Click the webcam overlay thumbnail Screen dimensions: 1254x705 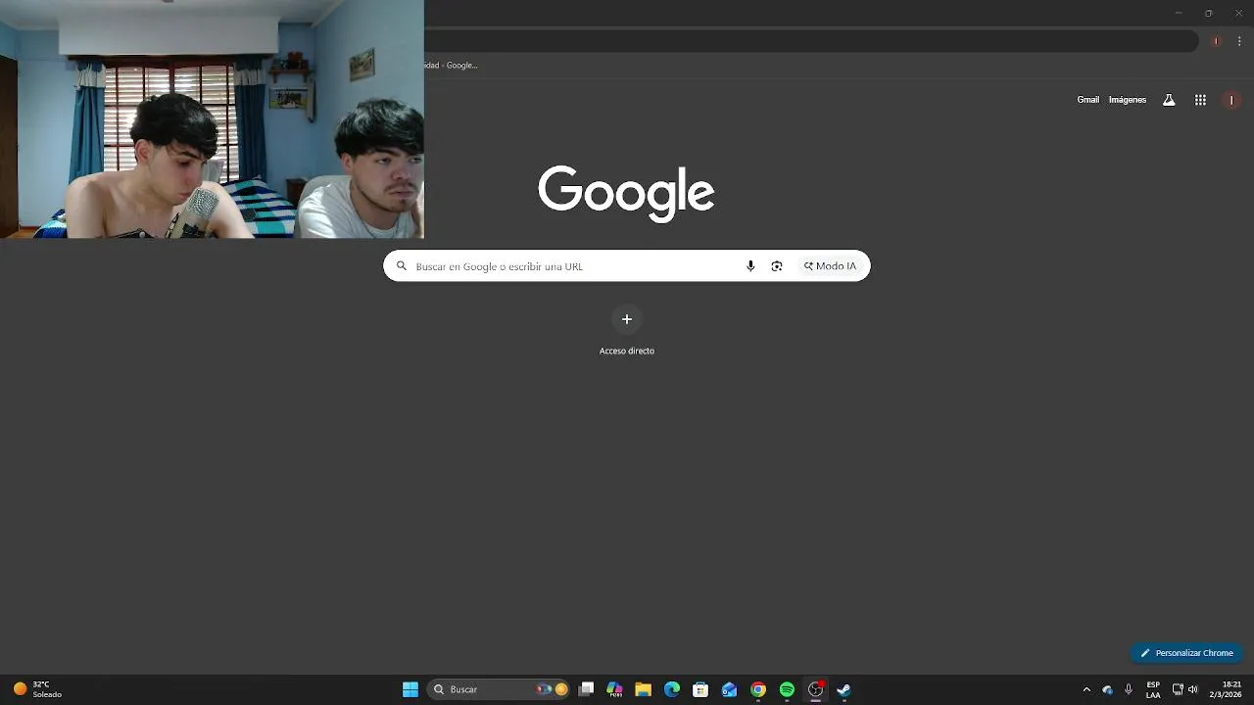pos(212,119)
